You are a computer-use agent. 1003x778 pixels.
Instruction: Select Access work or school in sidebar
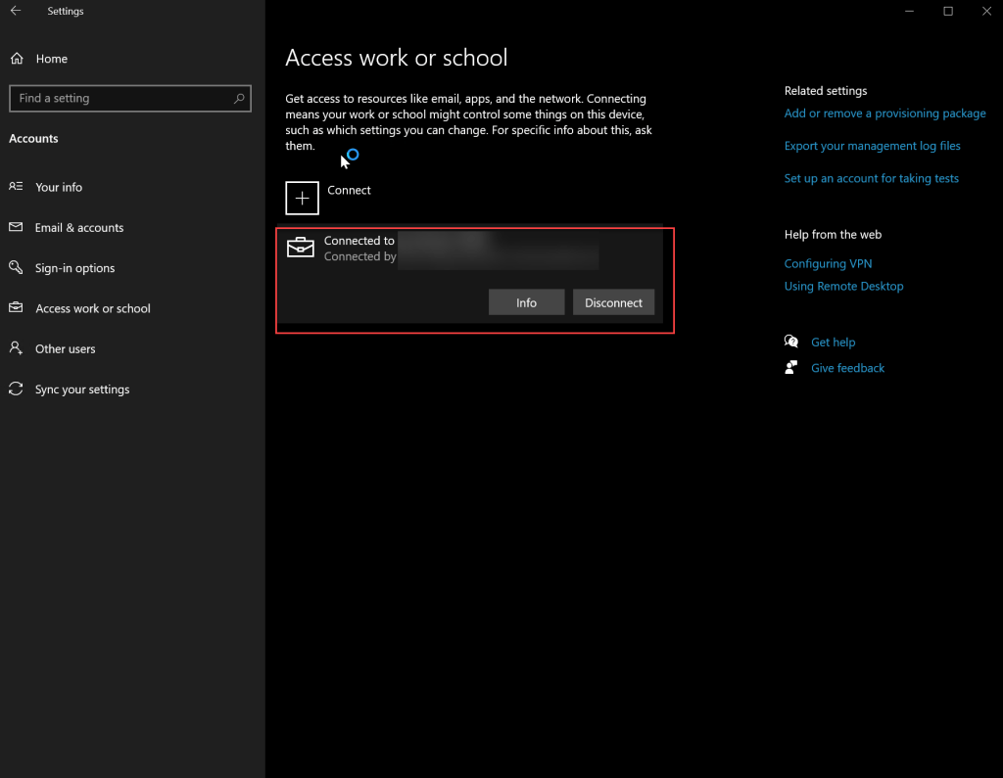point(92,308)
